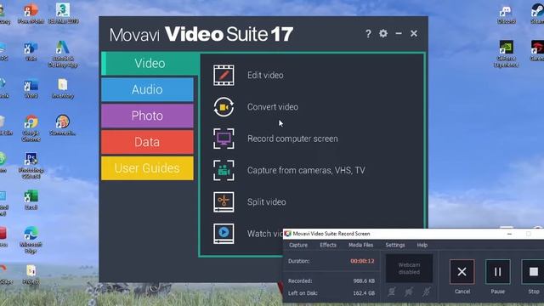The height and width of the screenshot is (306, 544).
Task: Open Media Files menu in Record Screen window
Action: (360, 245)
